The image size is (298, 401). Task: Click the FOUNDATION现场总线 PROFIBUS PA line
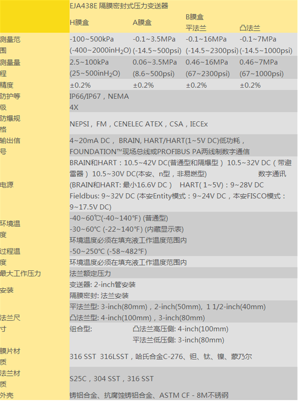(x=160, y=151)
